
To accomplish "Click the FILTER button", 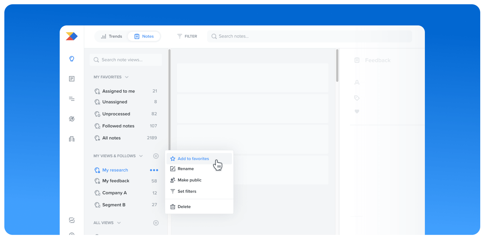I will click(187, 36).
